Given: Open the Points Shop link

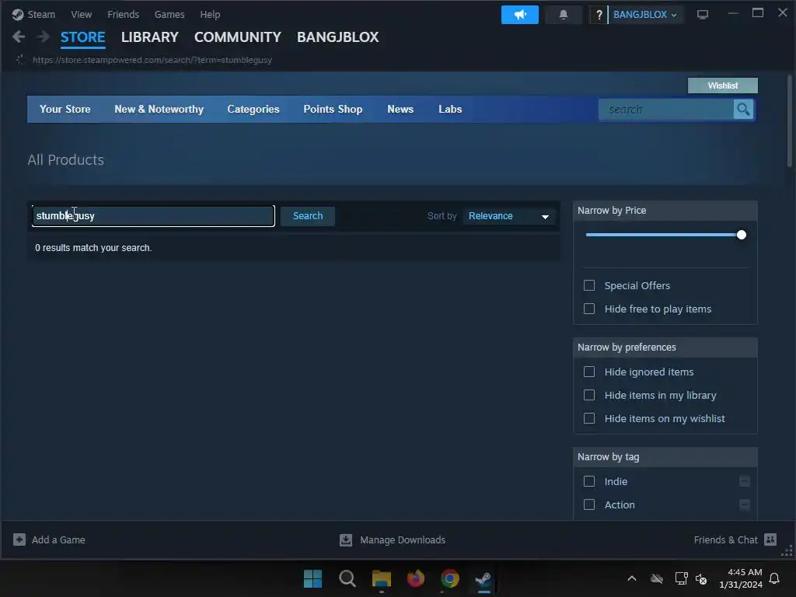Looking at the screenshot, I should tap(333, 109).
